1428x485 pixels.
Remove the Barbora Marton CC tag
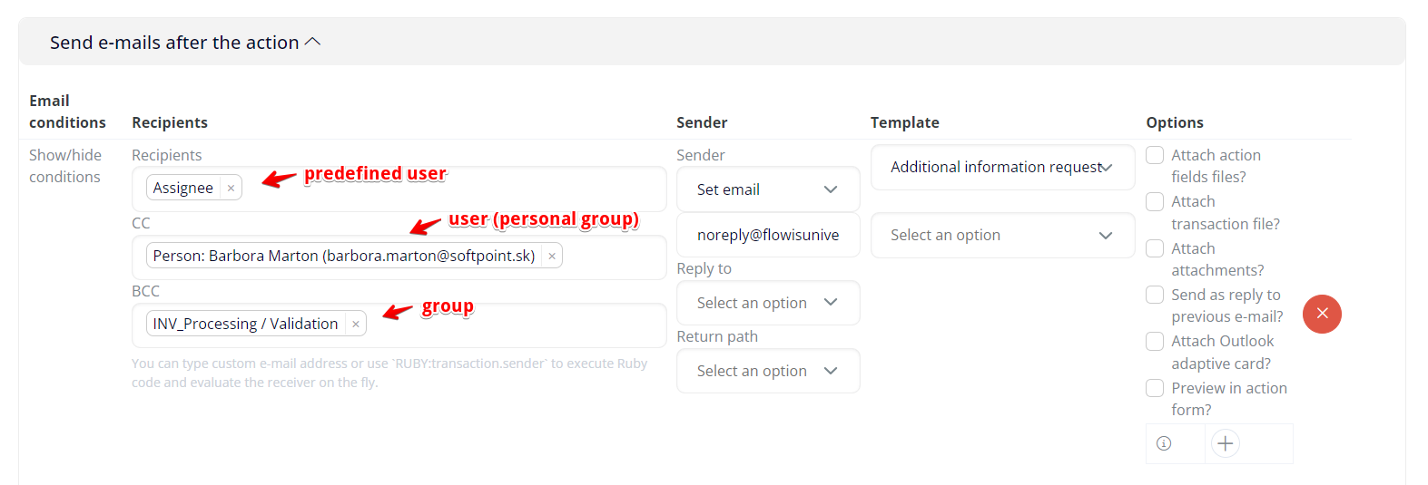tap(551, 257)
